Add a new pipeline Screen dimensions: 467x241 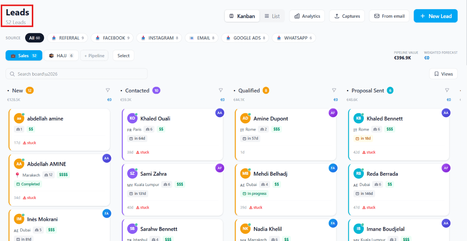coord(94,56)
